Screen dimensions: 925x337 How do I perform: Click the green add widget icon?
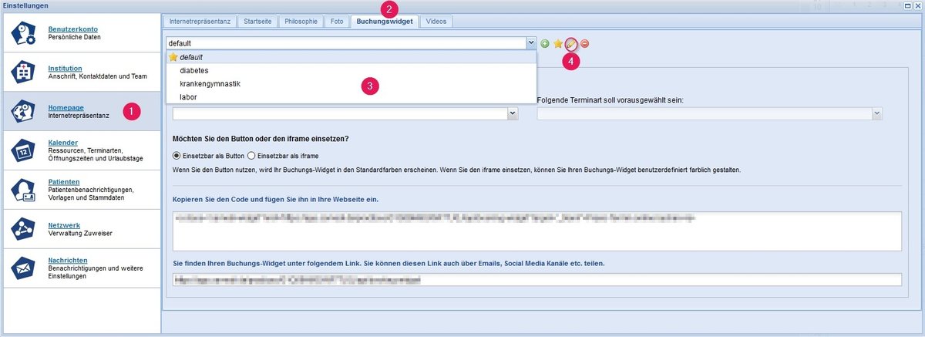click(545, 44)
